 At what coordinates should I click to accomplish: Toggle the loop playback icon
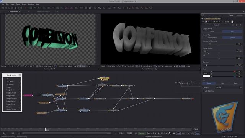point(169,133)
